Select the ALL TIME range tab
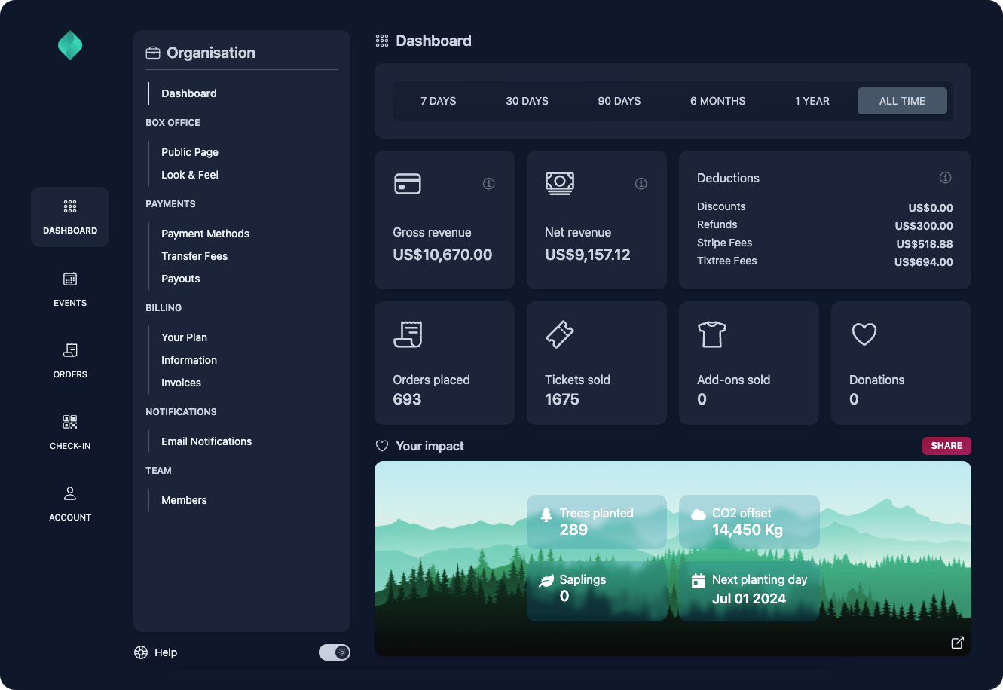1003x690 pixels. coord(902,101)
